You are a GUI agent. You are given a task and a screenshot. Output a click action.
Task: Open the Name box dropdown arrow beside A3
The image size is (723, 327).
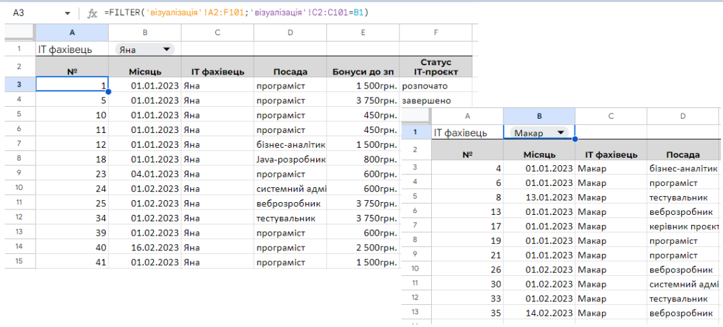click(67, 13)
